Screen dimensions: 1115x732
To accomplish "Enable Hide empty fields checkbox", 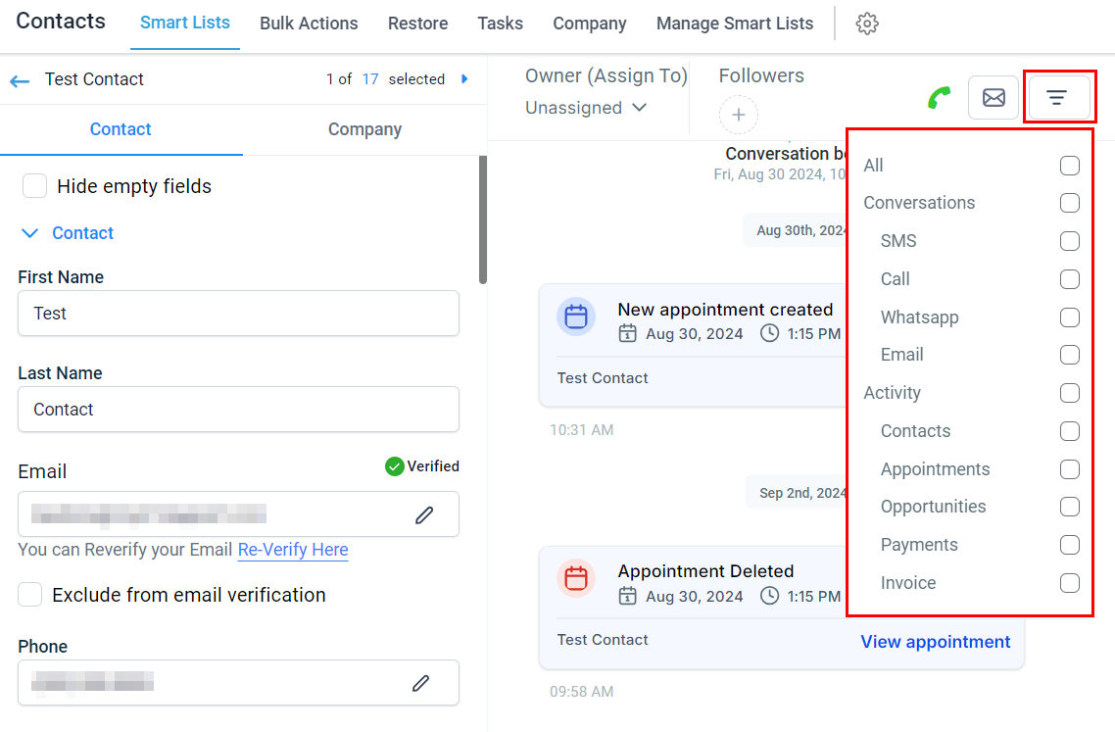I will point(35,185).
